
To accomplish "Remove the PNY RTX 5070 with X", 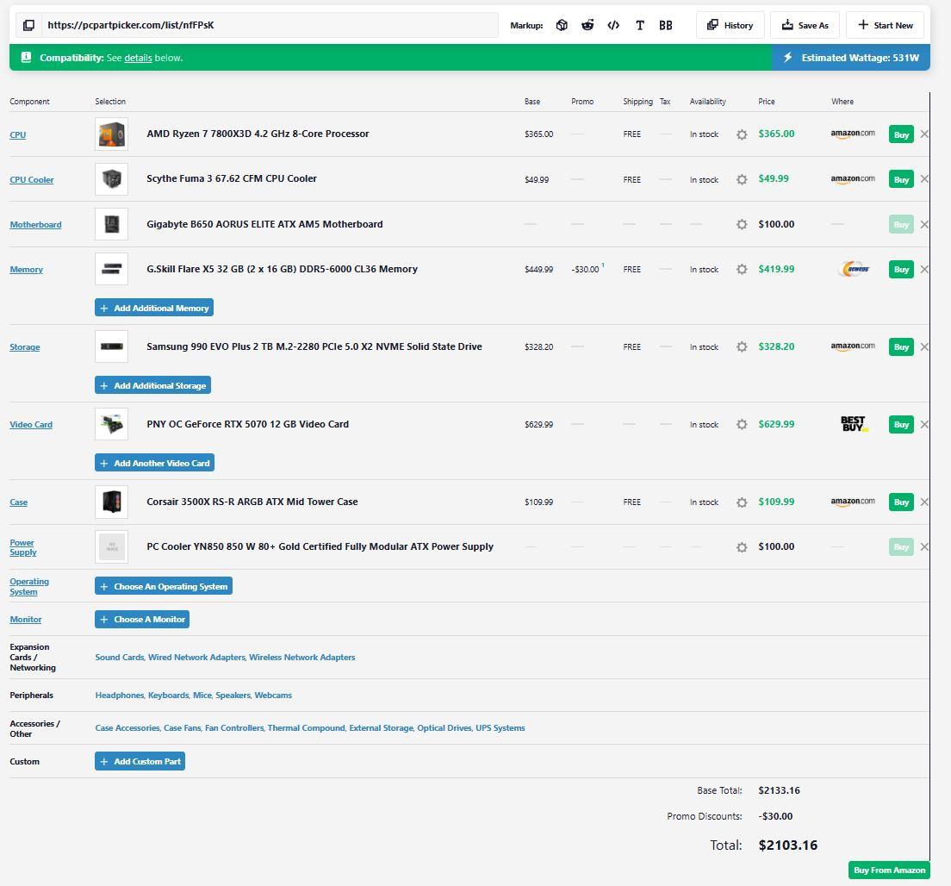I will (924, 425).
